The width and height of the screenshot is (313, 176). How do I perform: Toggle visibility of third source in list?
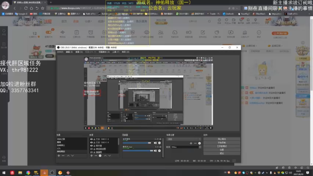(x=91, y=145)
